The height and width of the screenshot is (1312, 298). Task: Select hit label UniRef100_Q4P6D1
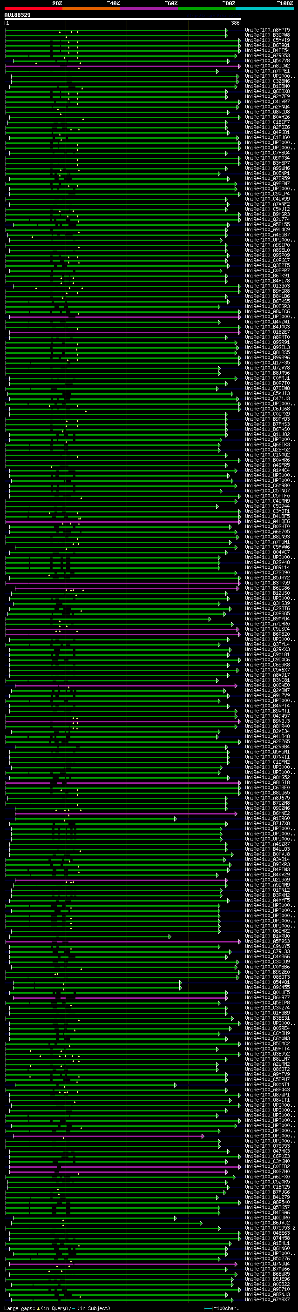tap(267, 133)
